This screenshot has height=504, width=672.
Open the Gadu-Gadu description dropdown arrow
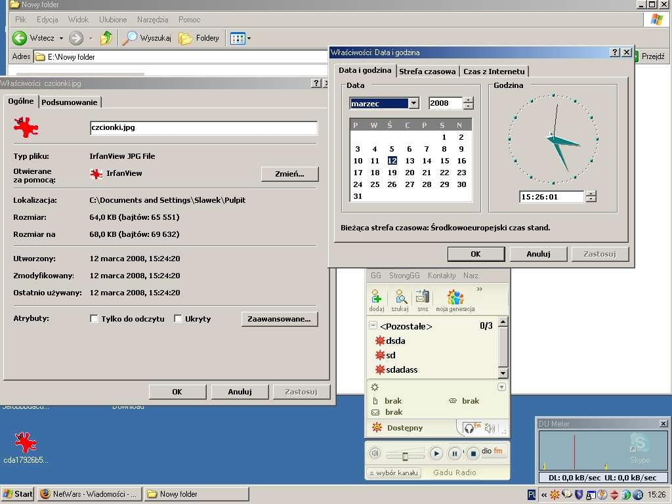tap(502, 387)
